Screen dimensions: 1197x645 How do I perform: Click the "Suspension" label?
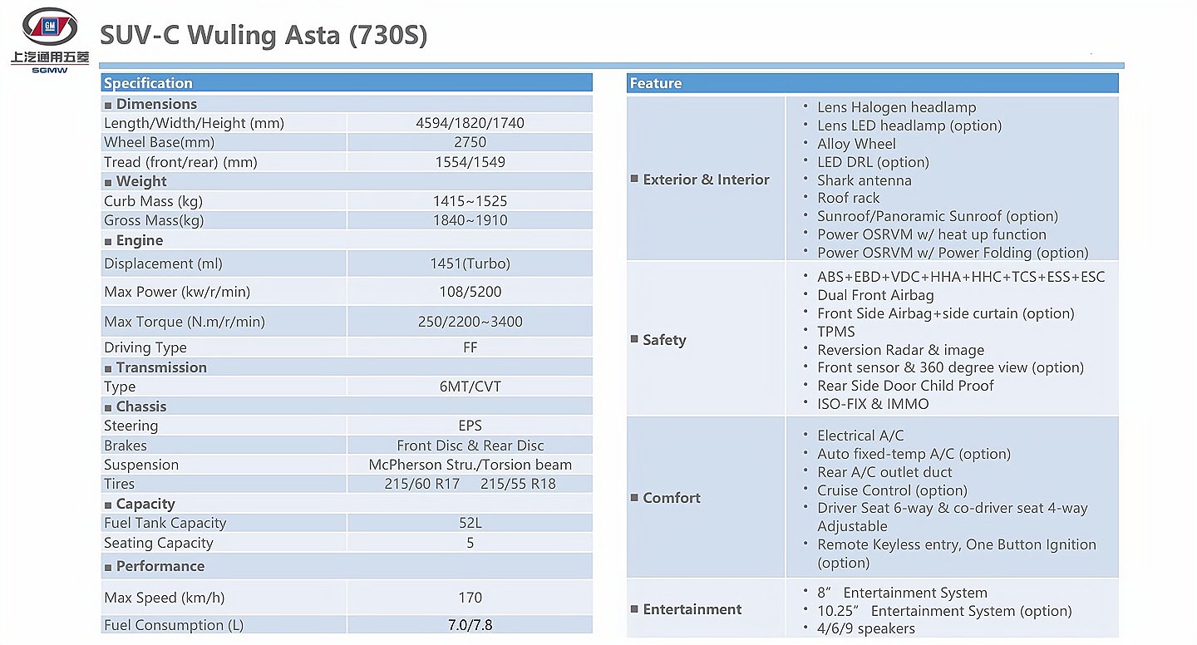141,465
